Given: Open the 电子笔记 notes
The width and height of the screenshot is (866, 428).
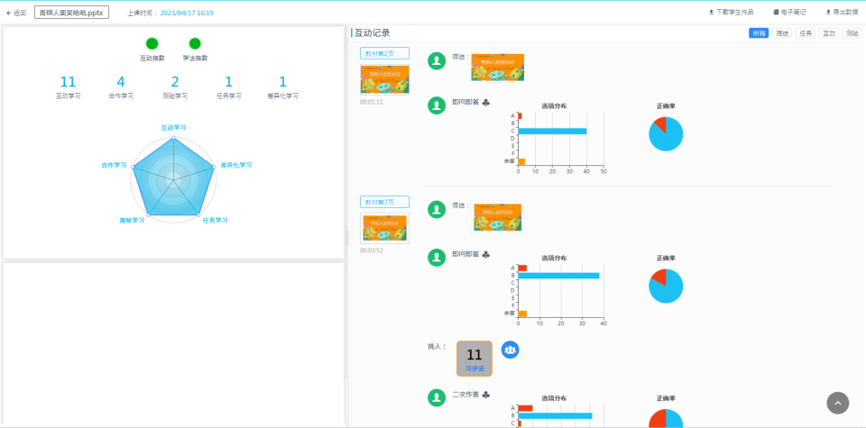Looking at the screenshot, I should 789,13.
